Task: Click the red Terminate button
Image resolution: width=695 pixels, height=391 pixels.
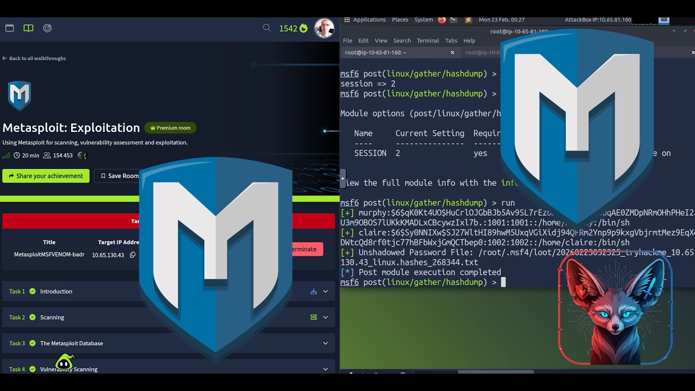Action: point(307,249)
